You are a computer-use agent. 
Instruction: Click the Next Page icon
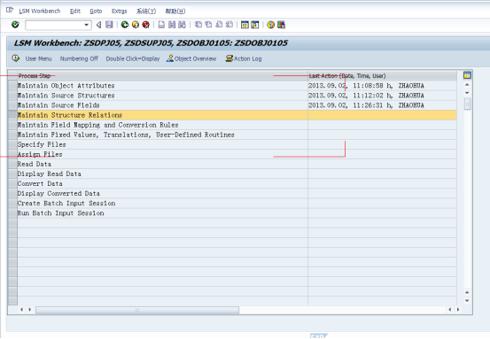[219, 25]
